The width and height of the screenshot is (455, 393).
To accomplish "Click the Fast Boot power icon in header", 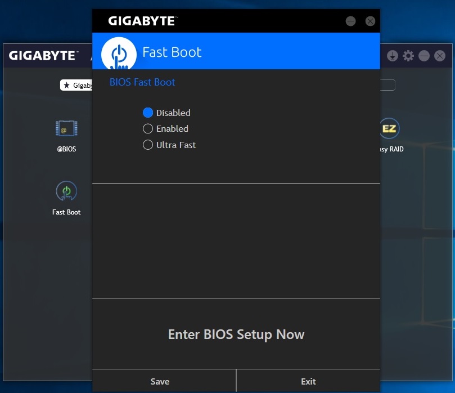I will coord(119,53).
